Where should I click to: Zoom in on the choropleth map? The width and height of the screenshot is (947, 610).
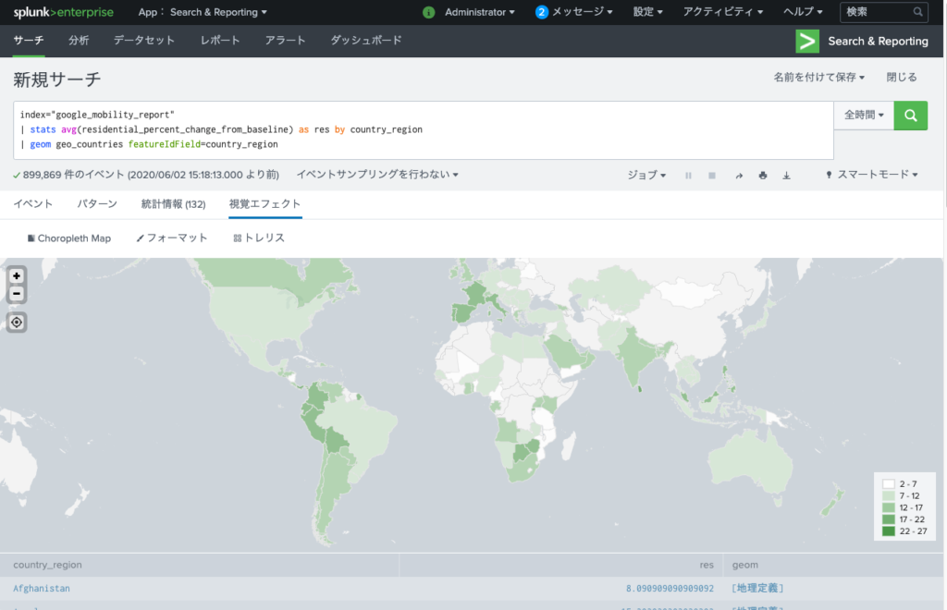[x=17, y=275]
